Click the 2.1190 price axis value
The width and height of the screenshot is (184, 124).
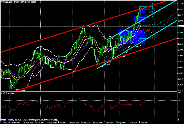[181, 4]
